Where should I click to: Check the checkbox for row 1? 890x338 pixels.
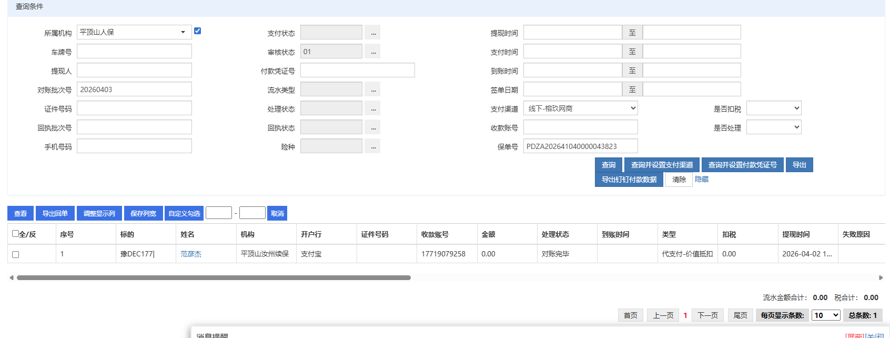click(16, 254)
